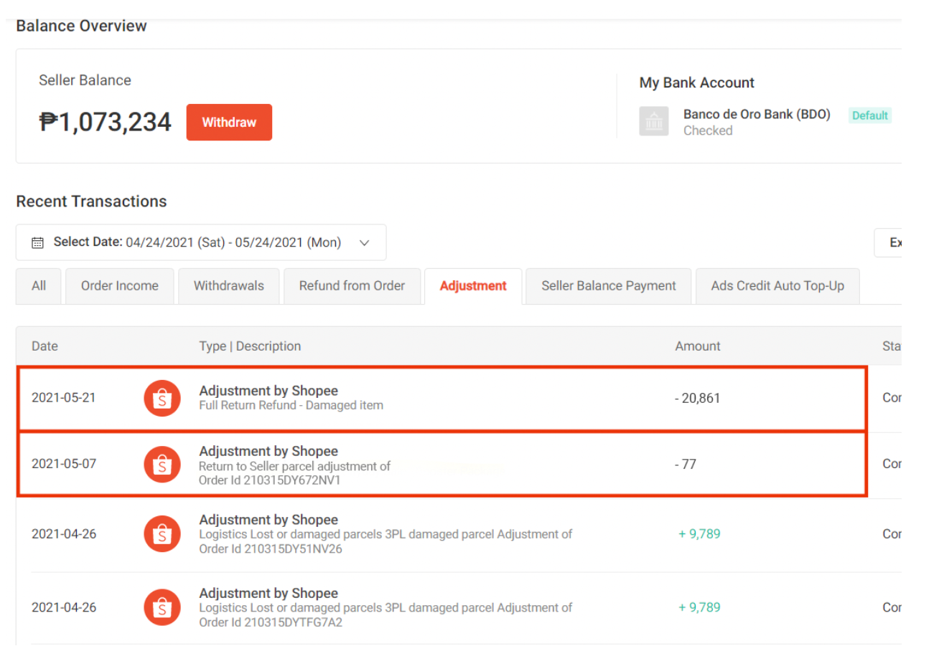Click the Shopee icon on the 2021-05-07 transaction
This screenshot has height=651, width=939.
tap(162, 464)
